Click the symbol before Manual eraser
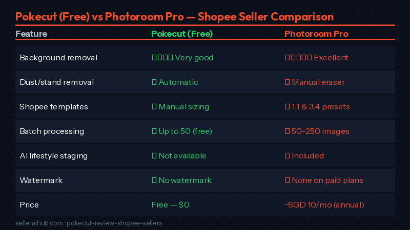Viewport: 410px width, 230px height. pyautogui.click(x=287, y=82)
